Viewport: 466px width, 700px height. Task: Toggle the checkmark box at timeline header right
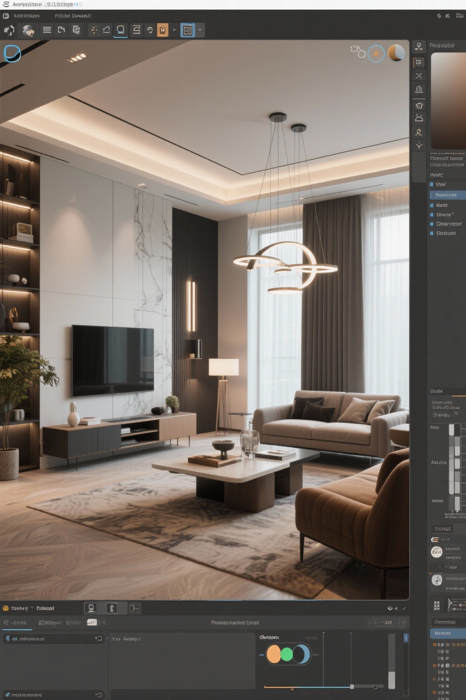pyautogui.click(x=403, y=622)
